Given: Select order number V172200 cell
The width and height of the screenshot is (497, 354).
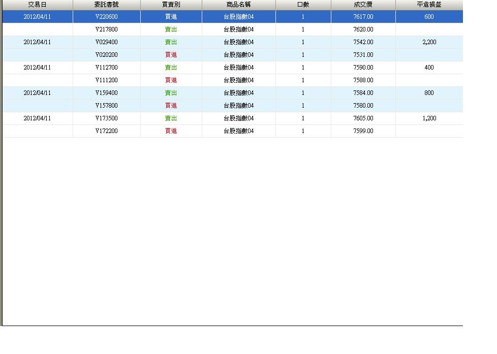Looking at the screenshot, I should point(107,131).
